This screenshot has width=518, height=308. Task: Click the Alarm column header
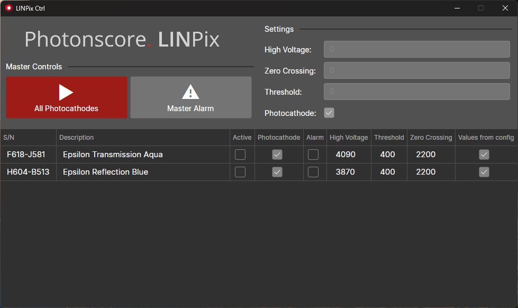pos(315,138)
